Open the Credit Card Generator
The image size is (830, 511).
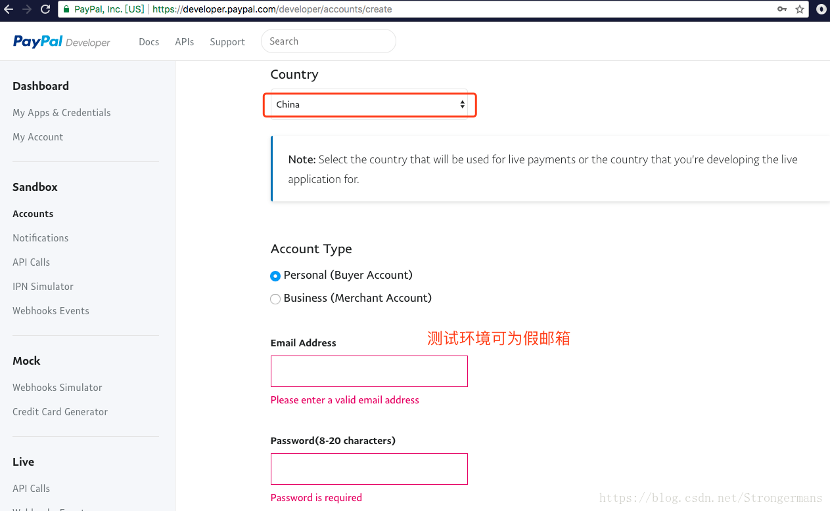[x=60, y=412]
